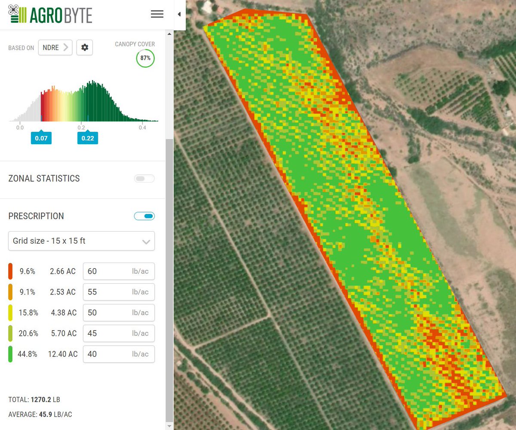Disable the Prescription toggle
Image resolution: width=516 pixels, height=430 pixels.
[x=144, y=216]
